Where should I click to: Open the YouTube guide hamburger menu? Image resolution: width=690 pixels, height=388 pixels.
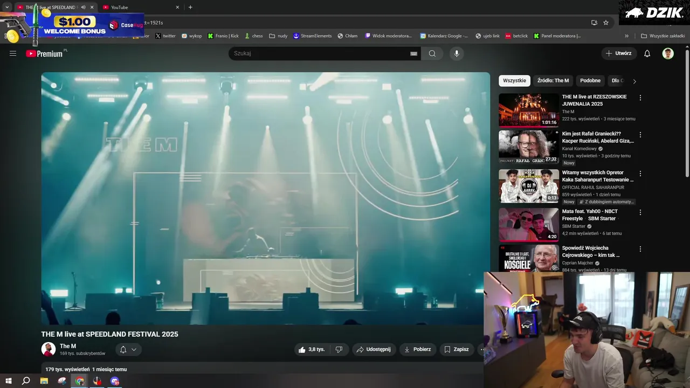tap(13, 53)
